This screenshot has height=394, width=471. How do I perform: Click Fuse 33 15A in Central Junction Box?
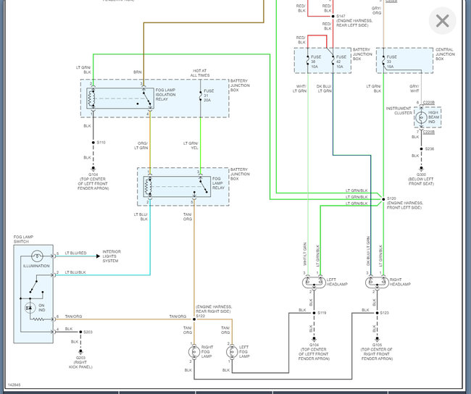pyautogui.click(x=383, y=62)
